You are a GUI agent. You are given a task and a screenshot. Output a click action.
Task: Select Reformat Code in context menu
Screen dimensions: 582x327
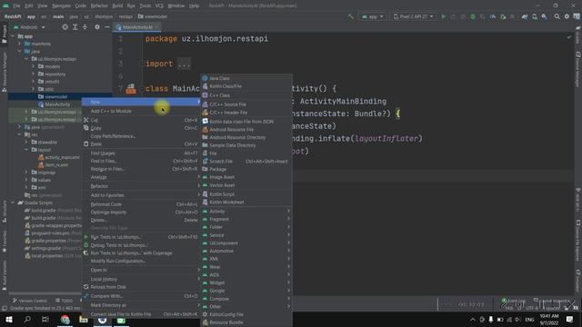click(x=141, y=204)
